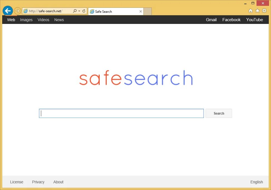Image resolution: width=271 pixels, height=190 pixels.
Task: Open a new blank tab
Action: [148, 11]
